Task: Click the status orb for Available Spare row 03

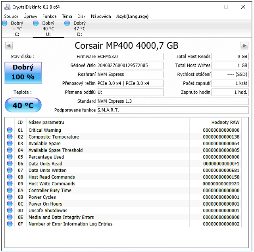Action: (10, 144)
